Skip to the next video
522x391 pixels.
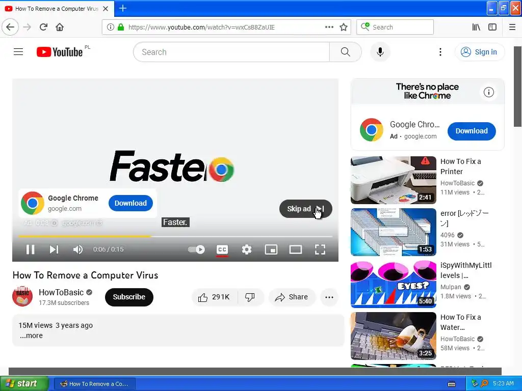pyautogui.click(x=54, y=249)
